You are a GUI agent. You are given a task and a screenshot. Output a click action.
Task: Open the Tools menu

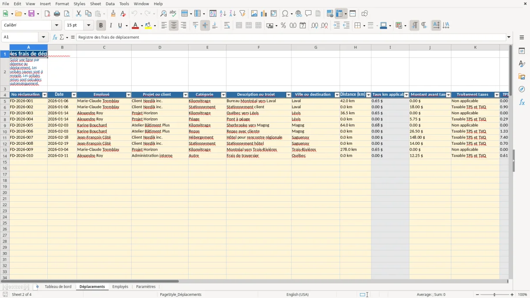point(124,4)
